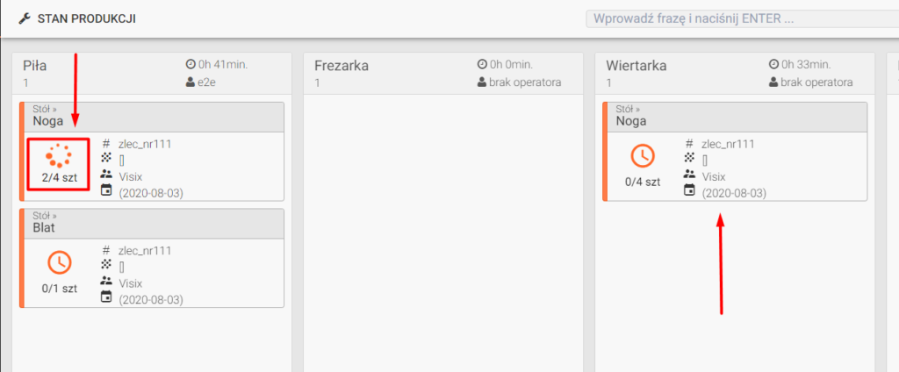899x372 pixels.
Task: Click order number zlec_nr111 on Blat card
Action: coord(145,251)
